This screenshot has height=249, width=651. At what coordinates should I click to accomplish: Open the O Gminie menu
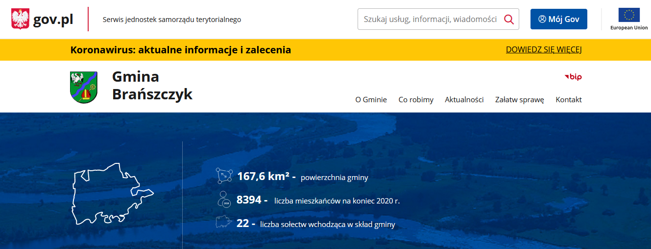point(371,100)
